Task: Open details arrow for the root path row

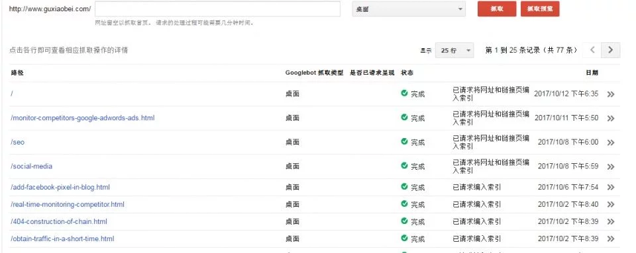Action: 610,94
